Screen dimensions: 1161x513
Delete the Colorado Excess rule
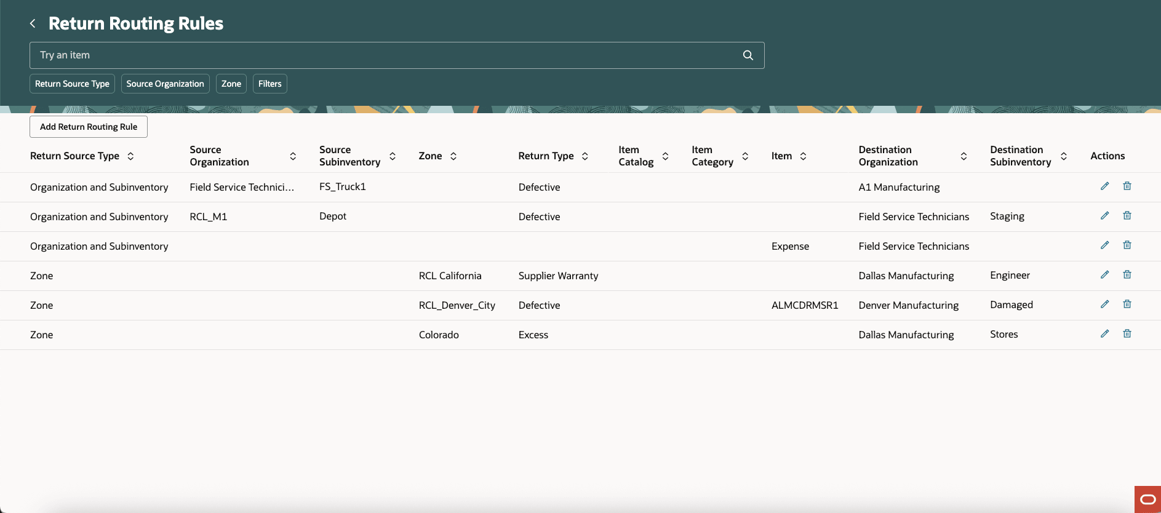(1127, 333)
